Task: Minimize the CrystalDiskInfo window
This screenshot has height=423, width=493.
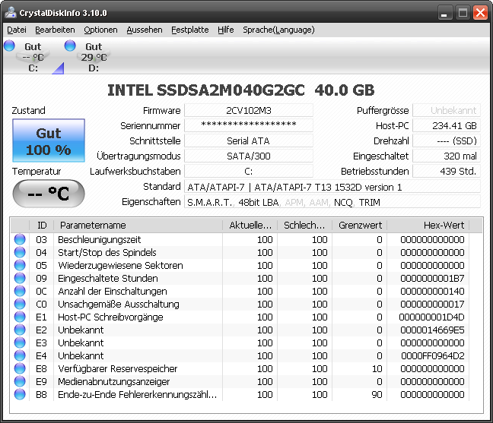Action: (x=444, y=13)
